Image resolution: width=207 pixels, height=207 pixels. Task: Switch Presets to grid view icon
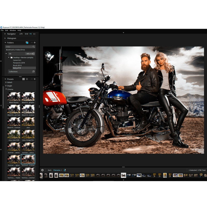click(x=24, y=79)
